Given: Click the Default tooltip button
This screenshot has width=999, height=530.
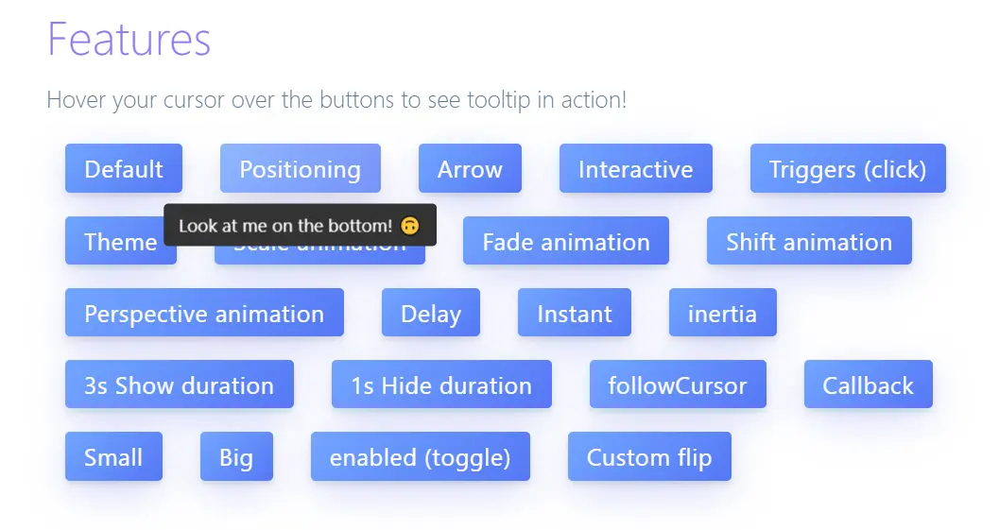Looking at the screenshot, I should 124,169.
